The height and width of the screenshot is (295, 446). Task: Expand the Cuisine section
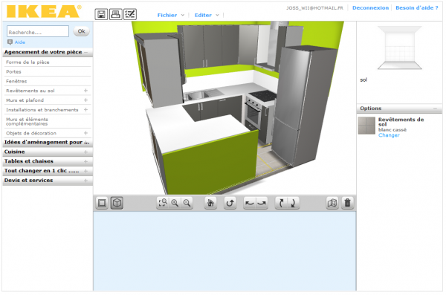(48, 152)
